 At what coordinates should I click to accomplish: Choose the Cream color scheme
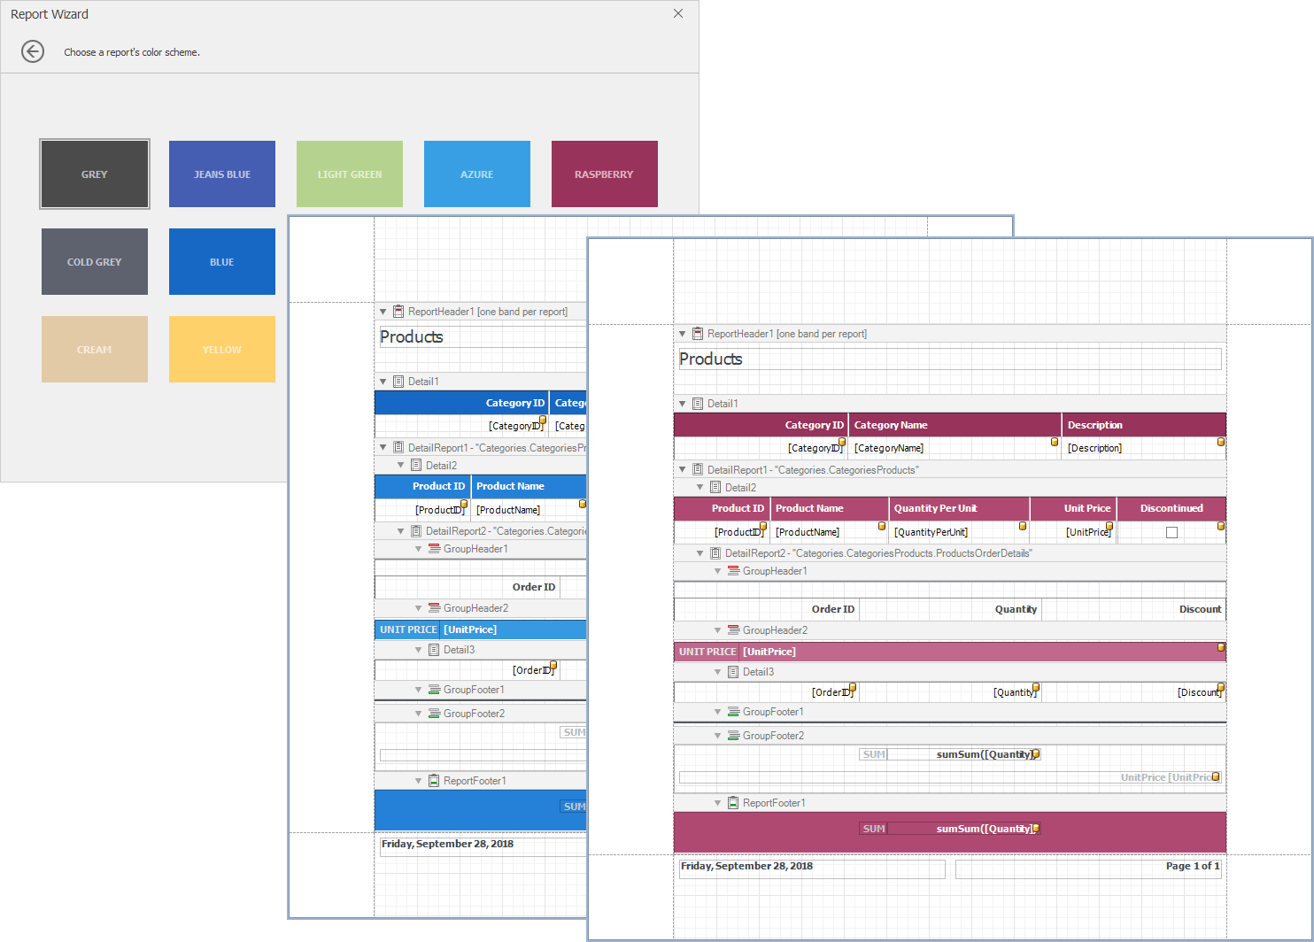point(95,349)
